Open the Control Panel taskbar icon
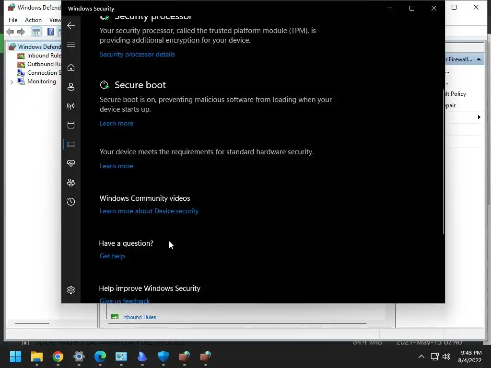The image size is (491, 368). click(121, 356)
